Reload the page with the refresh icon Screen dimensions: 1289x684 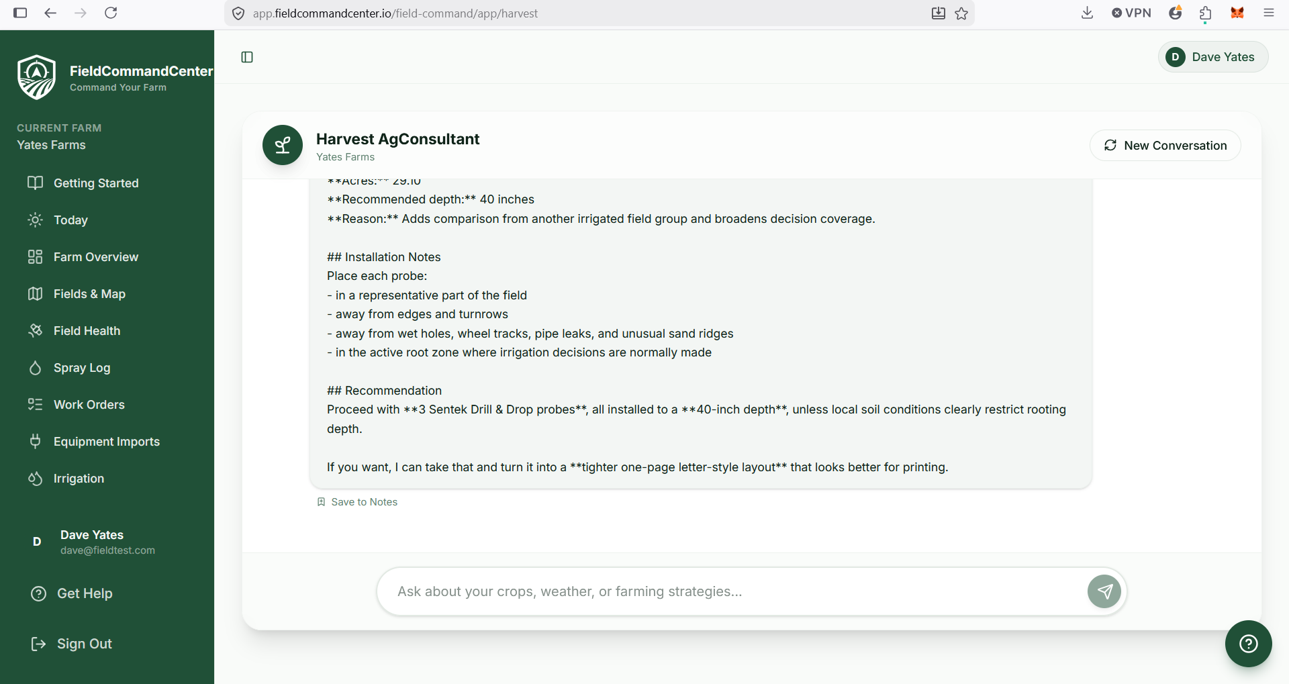pyautogui.click(x=111, y=13)
